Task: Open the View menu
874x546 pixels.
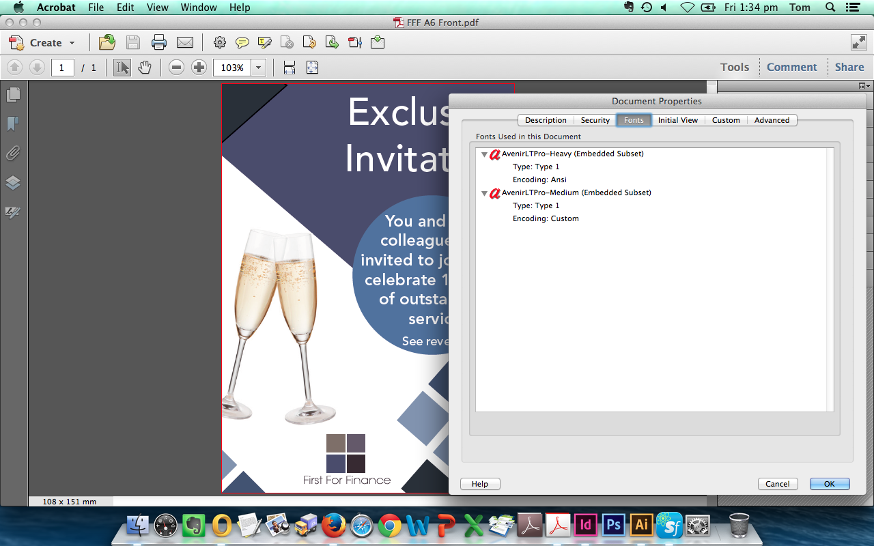Action: tap(158, 8)
